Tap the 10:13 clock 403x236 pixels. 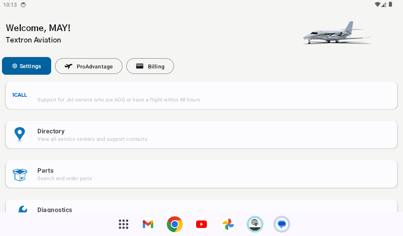[x=10, y=5]
